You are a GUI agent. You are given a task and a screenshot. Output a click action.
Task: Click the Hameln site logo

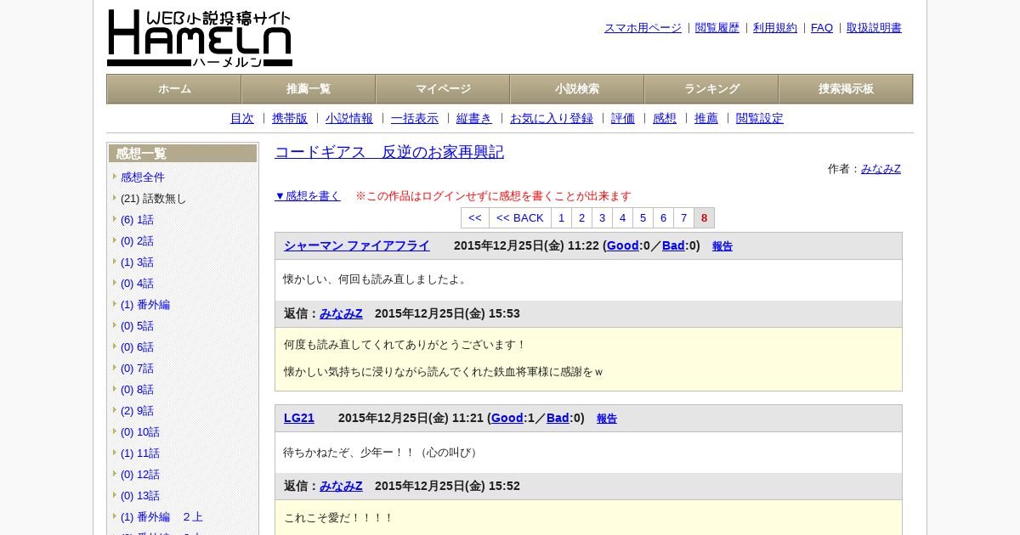click(x=200, y=38)
